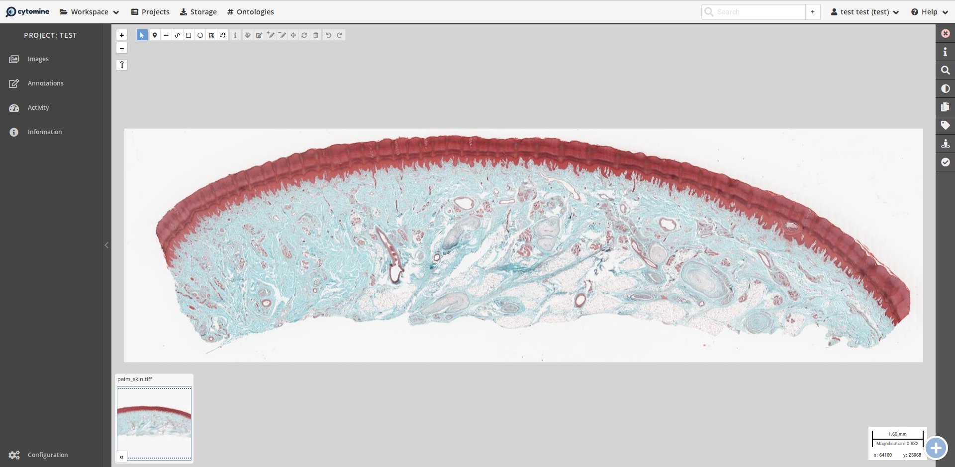Open the ontology tag panel

point(945,126)
